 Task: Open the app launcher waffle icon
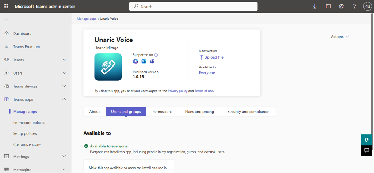(x=6, y=7)
